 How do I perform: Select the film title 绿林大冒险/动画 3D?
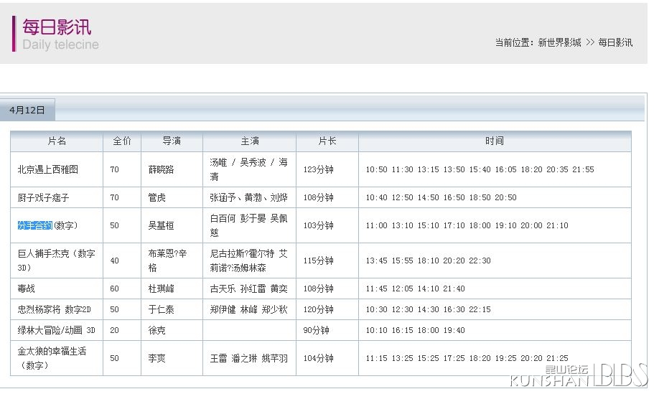(x=56, y=330)
